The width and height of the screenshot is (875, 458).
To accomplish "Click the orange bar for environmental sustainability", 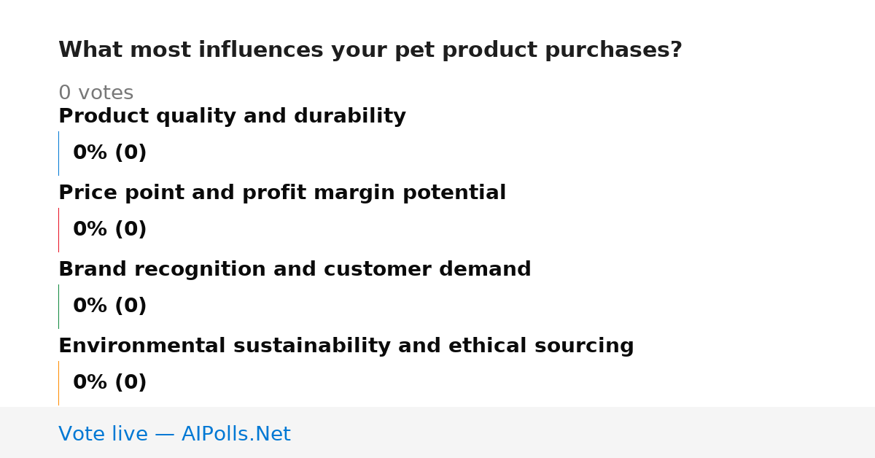I will coord(58,383).
